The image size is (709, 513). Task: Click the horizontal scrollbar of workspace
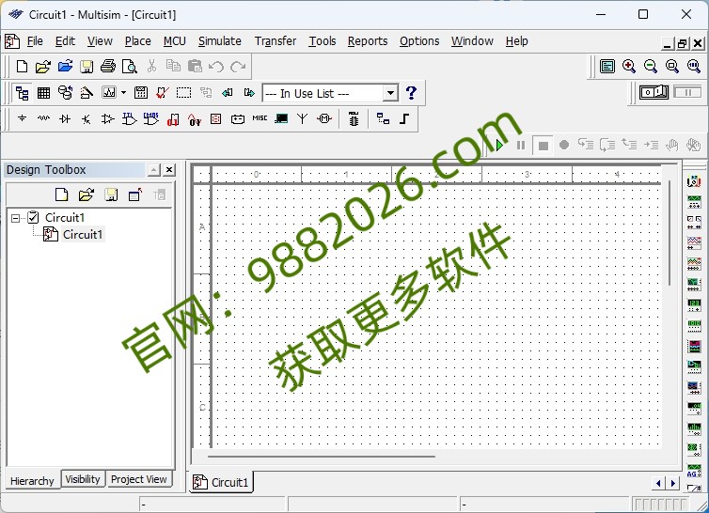pos(322,457)
